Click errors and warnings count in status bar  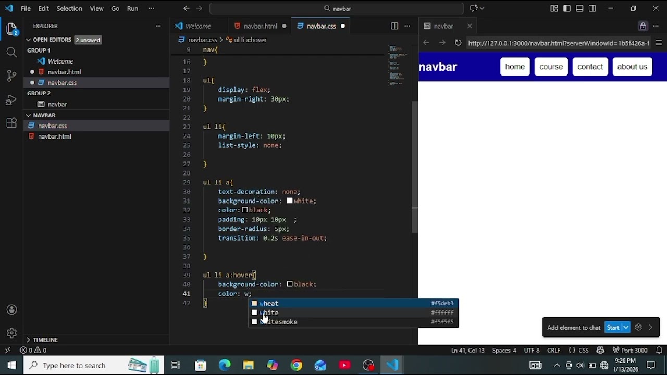pyautogui.click(x=33, y=351)
